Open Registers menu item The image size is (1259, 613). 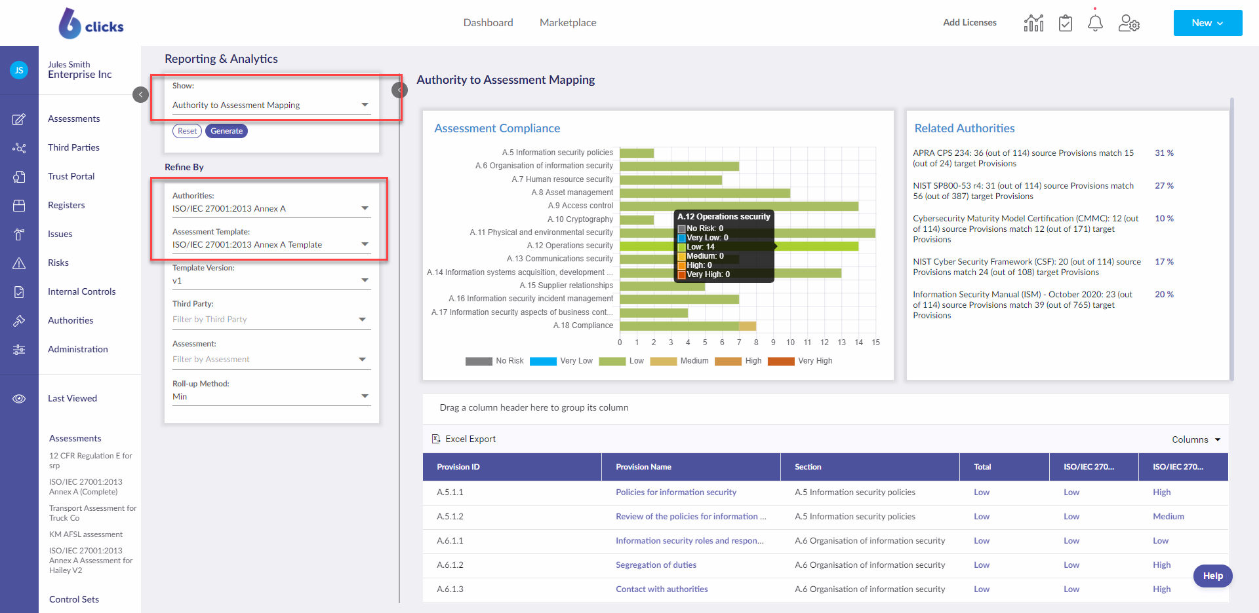[x=66, y=206]
